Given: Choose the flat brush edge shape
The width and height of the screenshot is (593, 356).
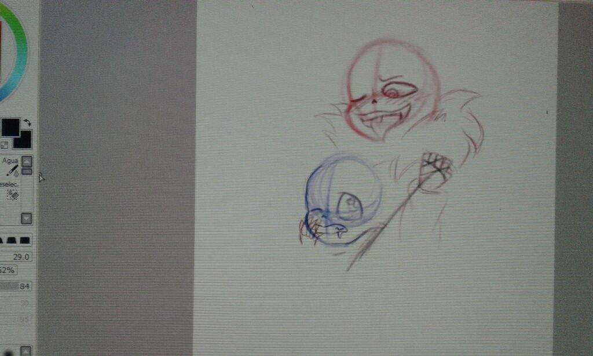Looking at the screenshot, I should (x=25, y=240).
